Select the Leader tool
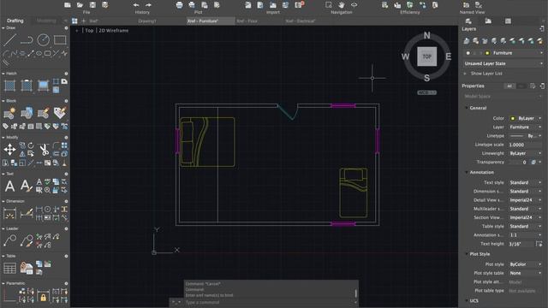This screenshot has height=308, width=548. [9, 240]
